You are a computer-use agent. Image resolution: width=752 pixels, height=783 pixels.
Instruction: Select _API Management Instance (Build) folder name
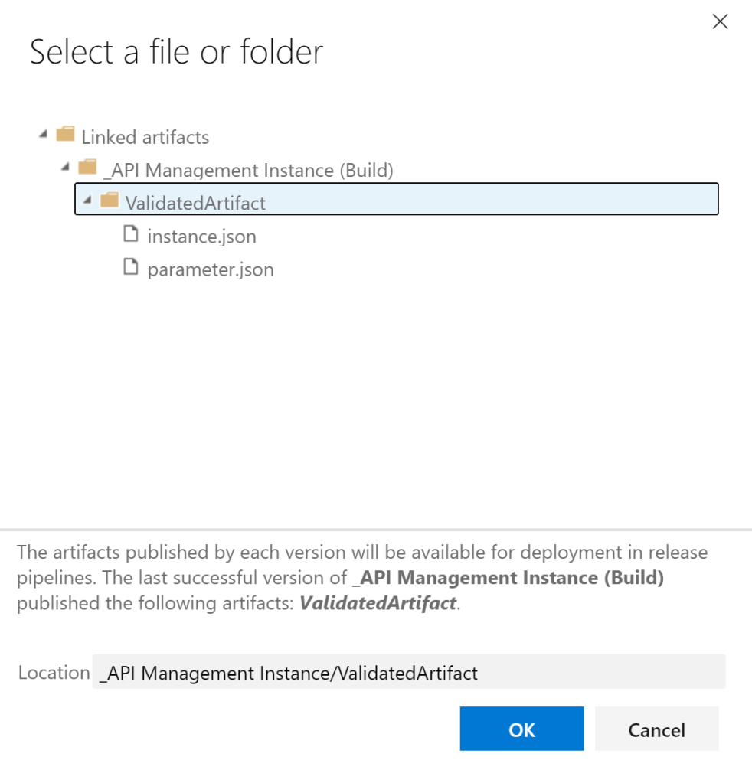coord(247,170)
